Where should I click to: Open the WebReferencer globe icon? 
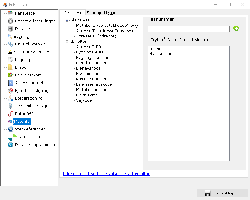pos(10,129)
